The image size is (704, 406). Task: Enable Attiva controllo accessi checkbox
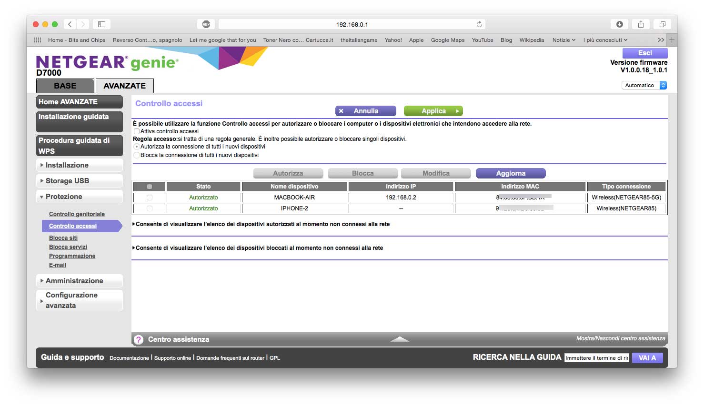tap(137, 131)
